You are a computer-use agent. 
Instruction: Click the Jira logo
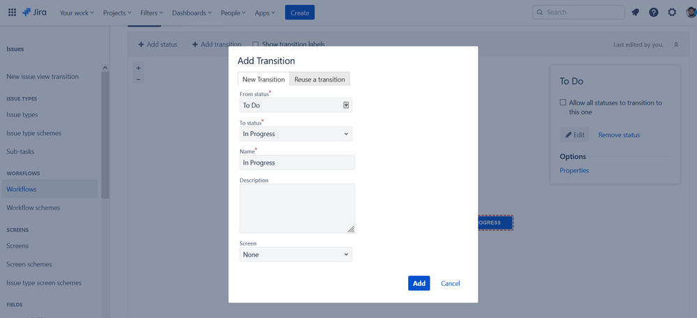(34, 13)
